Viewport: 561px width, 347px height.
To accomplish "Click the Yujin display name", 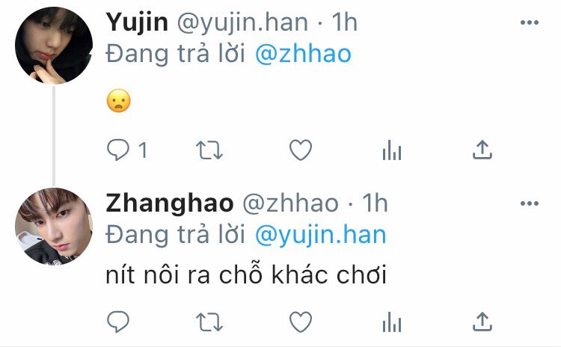I will point(137,22).
